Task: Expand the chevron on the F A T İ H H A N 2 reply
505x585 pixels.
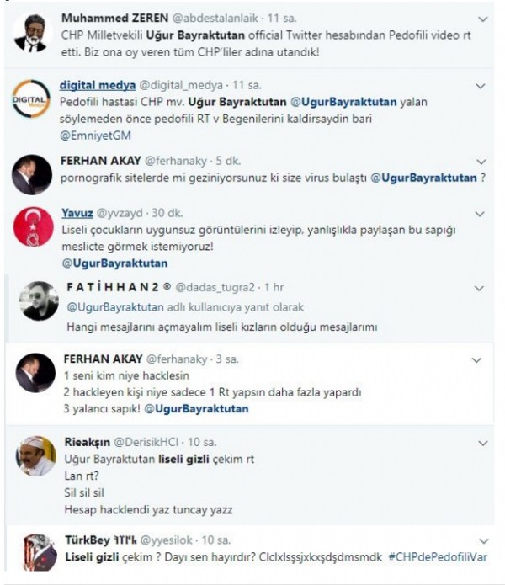Action: tap(481, 288)
